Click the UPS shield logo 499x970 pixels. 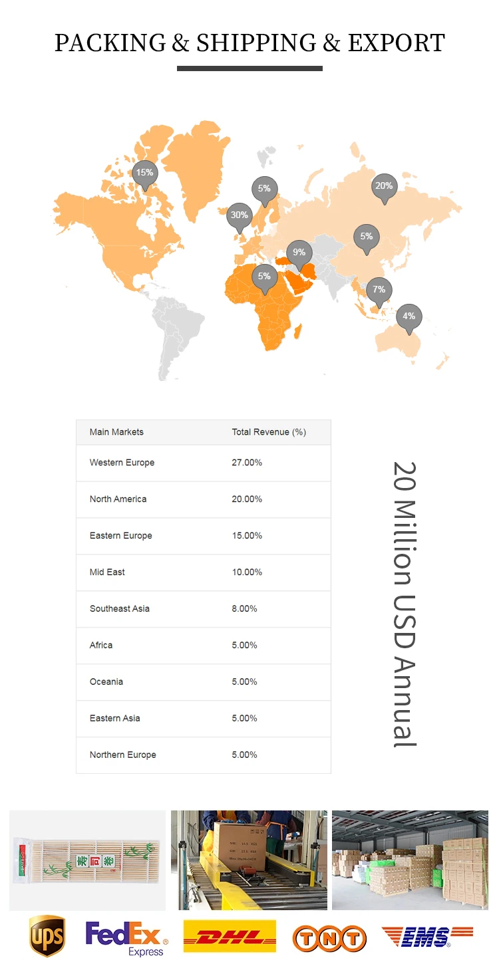point(47,937)
